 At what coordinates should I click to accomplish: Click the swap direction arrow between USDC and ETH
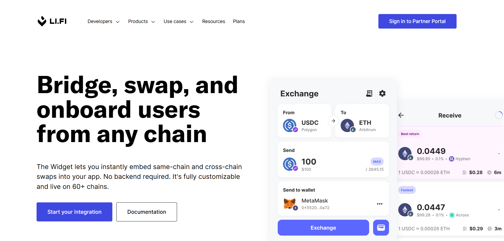click(x=333, y=121)
